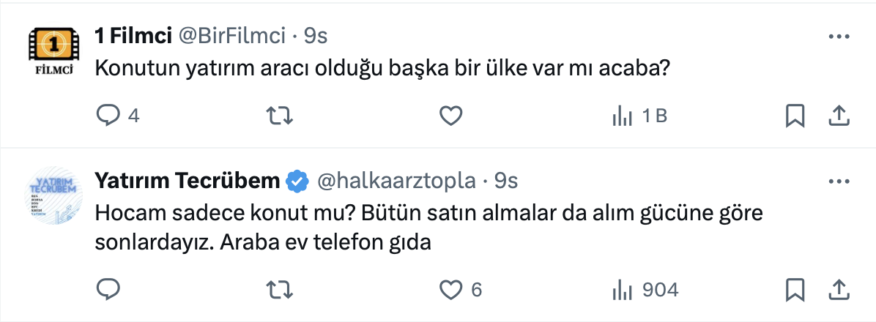The height and width of the screenshot is (322, 876).
Task: Share the Yatırım Tecrübem tweet
Action: [x=838, y=290]
